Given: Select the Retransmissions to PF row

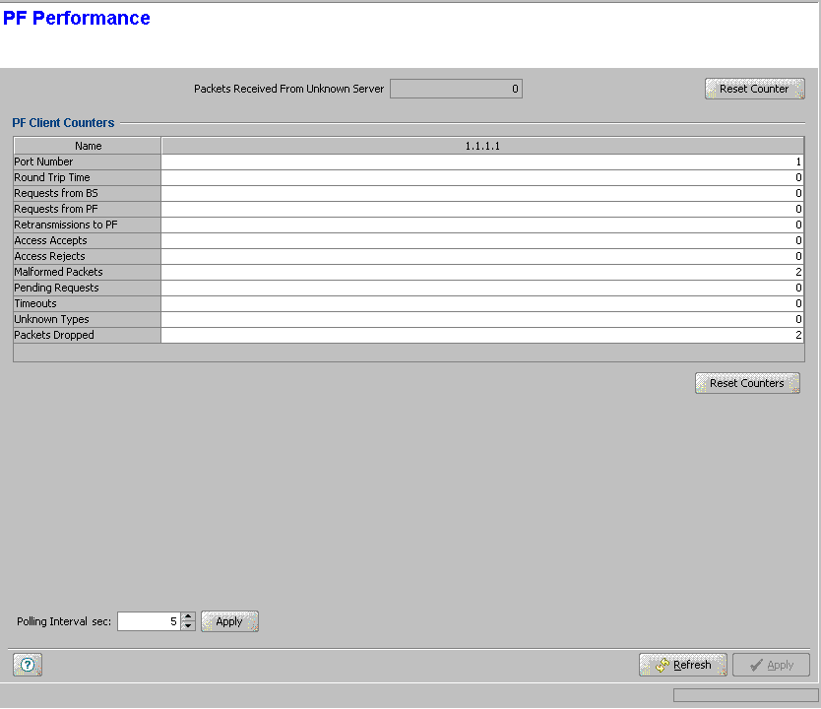Looking at the screenshot, I should click(88, 225).
